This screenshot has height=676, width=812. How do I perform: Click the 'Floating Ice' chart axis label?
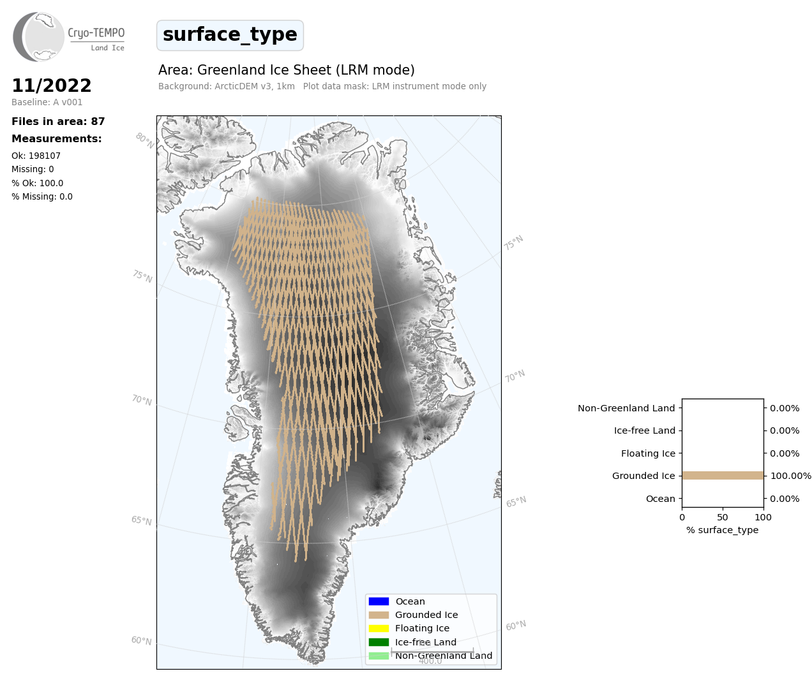[x=648, y=453]
